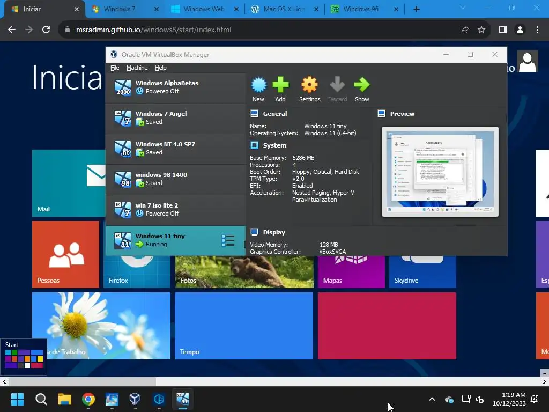The height and width of the screenshot is (412, 549).
Task: Click the Start thumbnail popup
Action: coord(24,357)
